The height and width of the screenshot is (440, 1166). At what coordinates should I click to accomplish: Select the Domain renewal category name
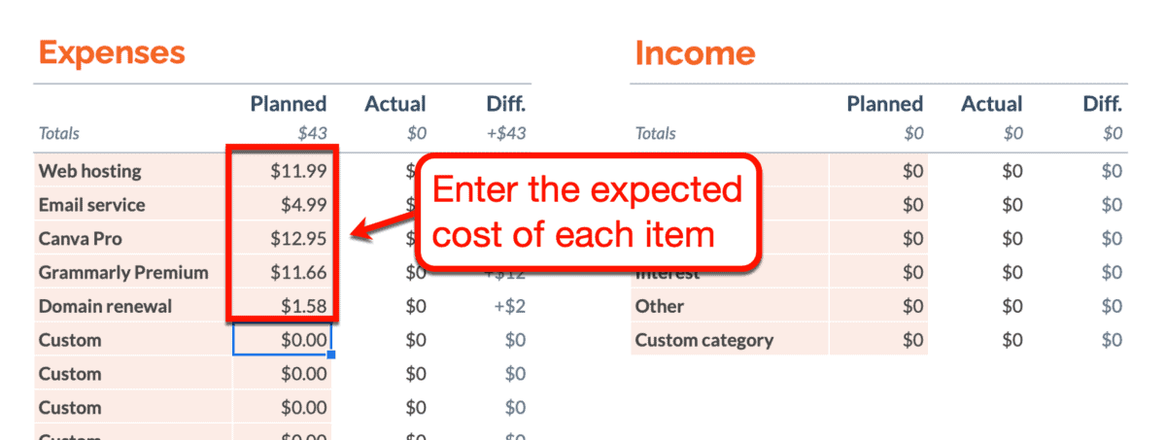click(x=105, y=307)
